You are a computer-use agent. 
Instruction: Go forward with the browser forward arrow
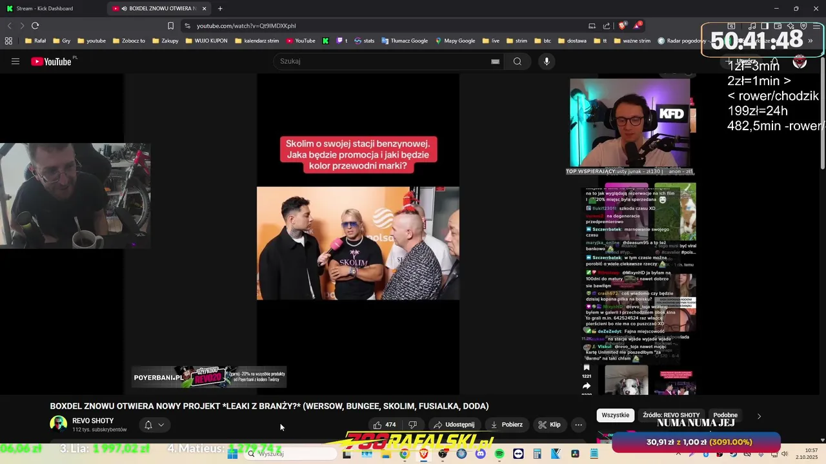tap(22, 26)
